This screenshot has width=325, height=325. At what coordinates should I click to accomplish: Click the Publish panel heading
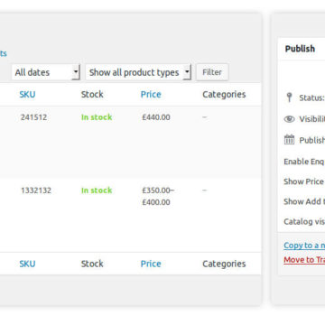coord(300,49)
